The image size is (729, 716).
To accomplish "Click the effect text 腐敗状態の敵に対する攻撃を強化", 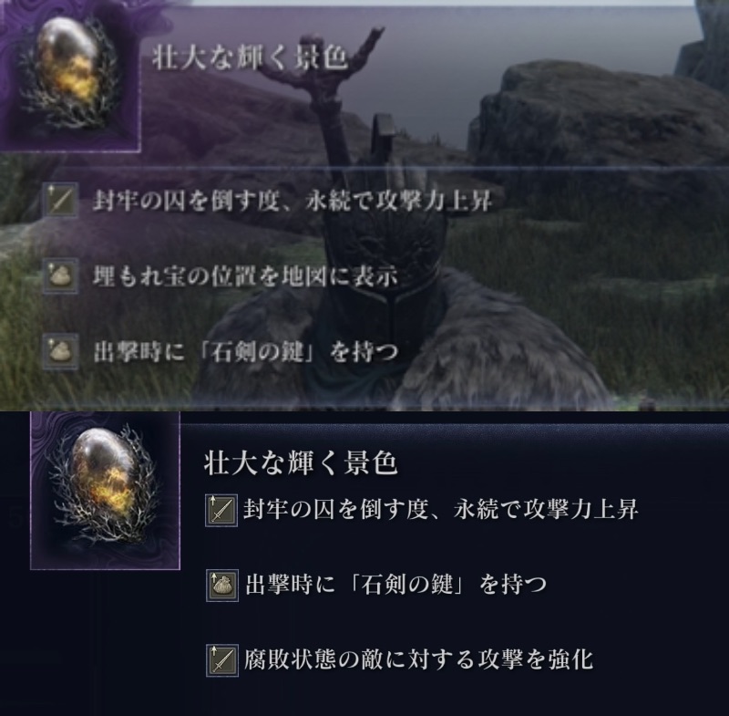I will 418,659.
